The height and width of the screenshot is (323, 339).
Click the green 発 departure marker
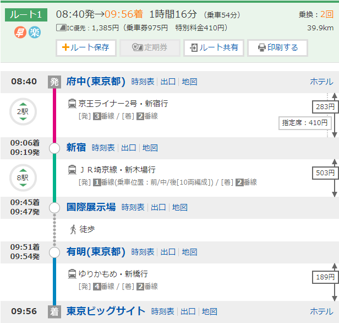coord(54,82)
